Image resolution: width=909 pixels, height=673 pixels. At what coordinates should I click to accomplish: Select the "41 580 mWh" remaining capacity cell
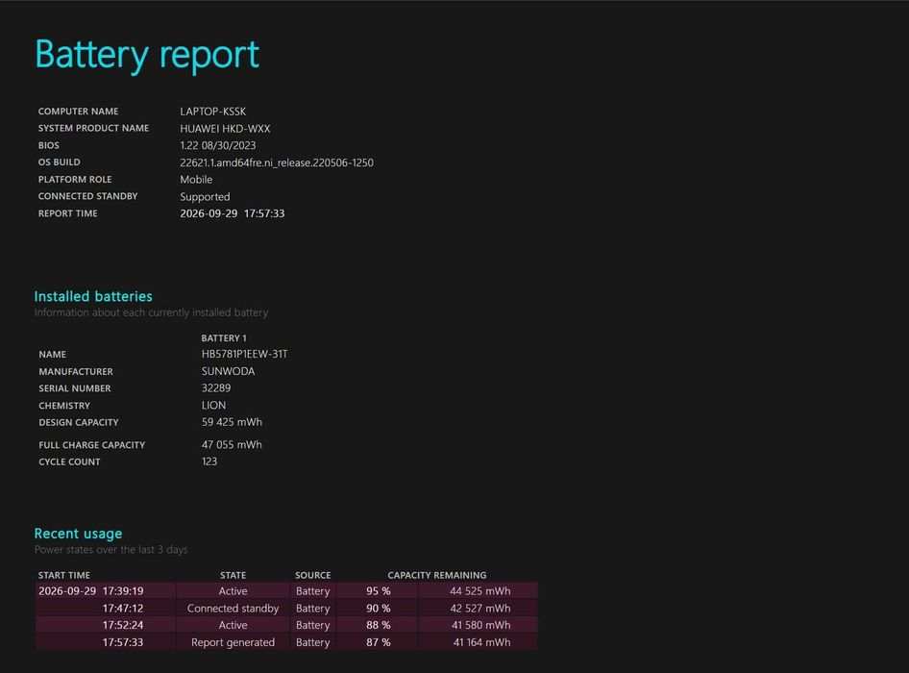coord(480,626)
